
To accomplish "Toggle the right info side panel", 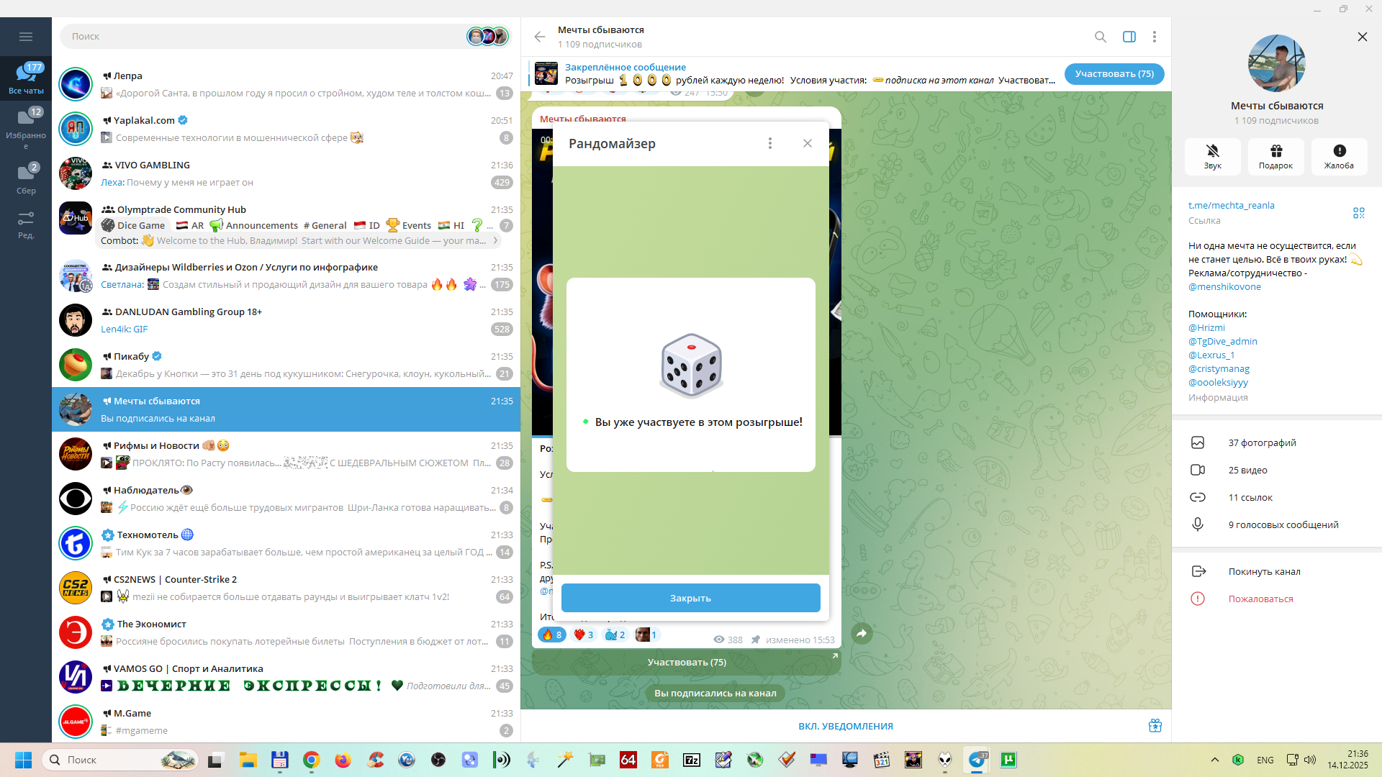I will click(x=1129, y=37).
